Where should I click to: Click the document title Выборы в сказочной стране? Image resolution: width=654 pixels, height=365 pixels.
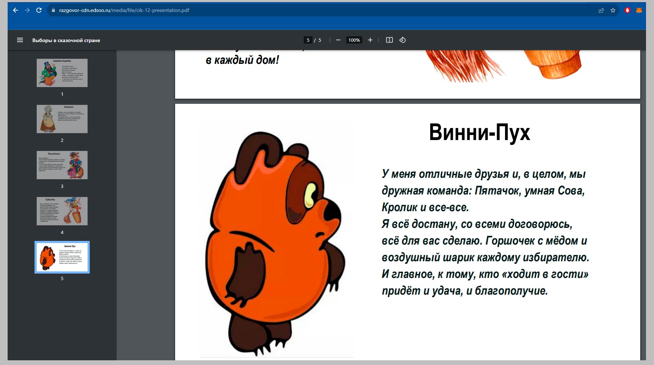[66, 40]
